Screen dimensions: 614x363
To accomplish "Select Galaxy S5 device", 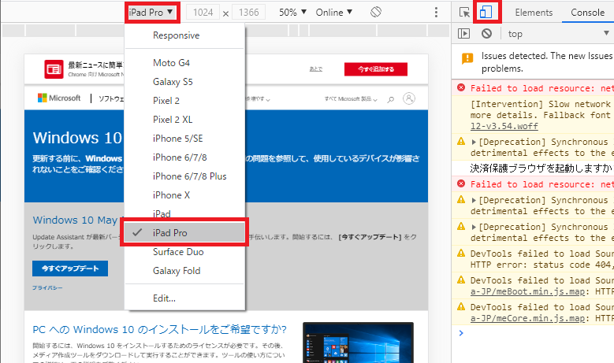I will click(184, 82).
